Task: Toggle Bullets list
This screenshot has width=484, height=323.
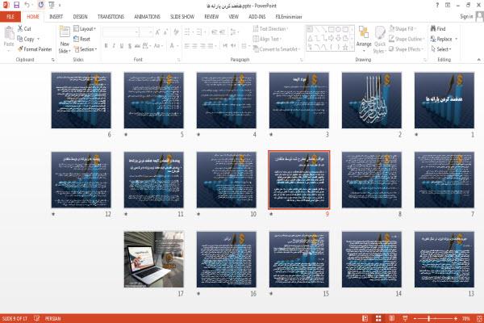Action: [188, 31]
